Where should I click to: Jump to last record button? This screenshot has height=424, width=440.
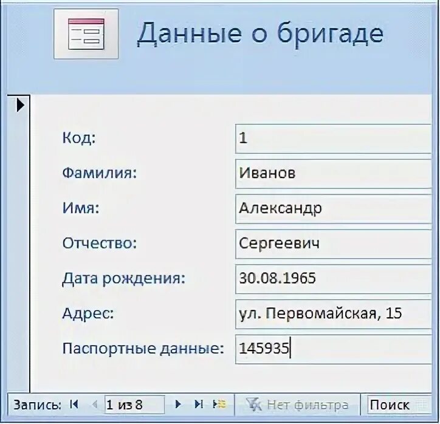(199, 404)
